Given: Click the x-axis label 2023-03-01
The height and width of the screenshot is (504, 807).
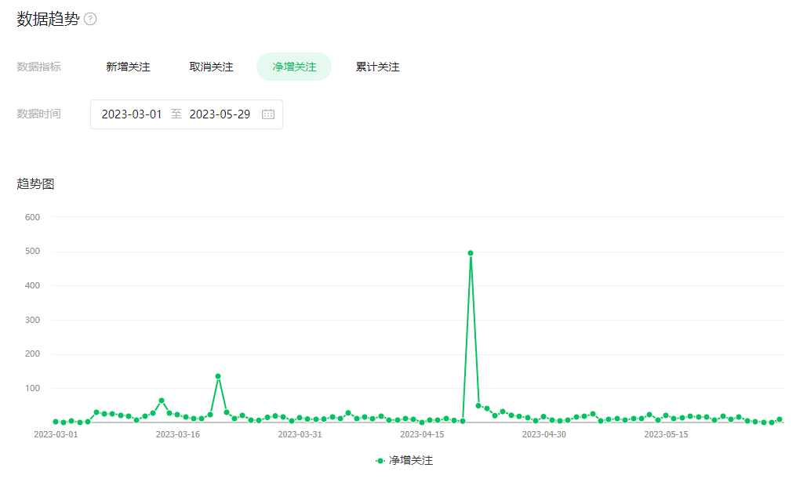Looking at the screenshot, I should (56, 434).
